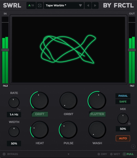Click the AUTO button
This screenshot has width=137, height=158.
123,138
